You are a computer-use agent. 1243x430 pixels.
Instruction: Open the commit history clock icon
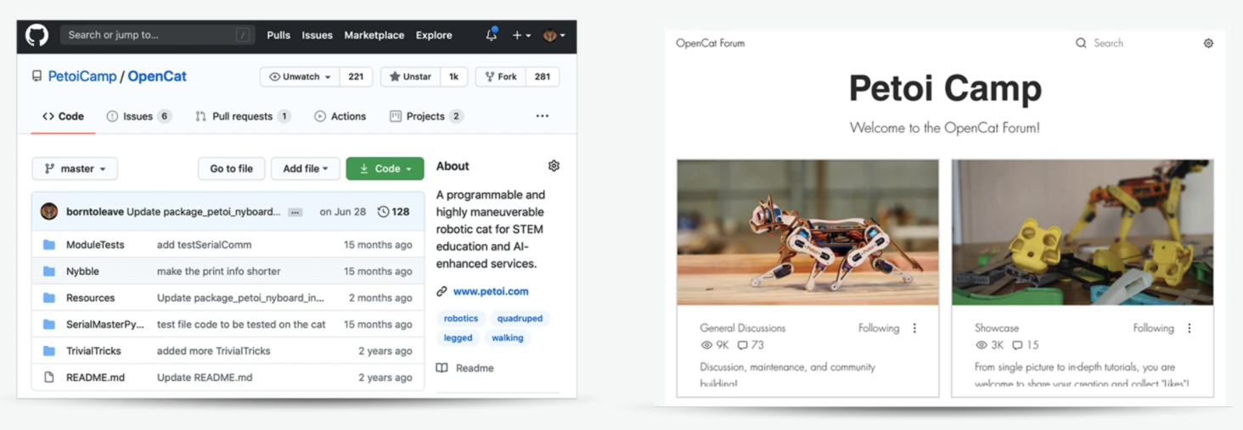(x=384, y=212)
